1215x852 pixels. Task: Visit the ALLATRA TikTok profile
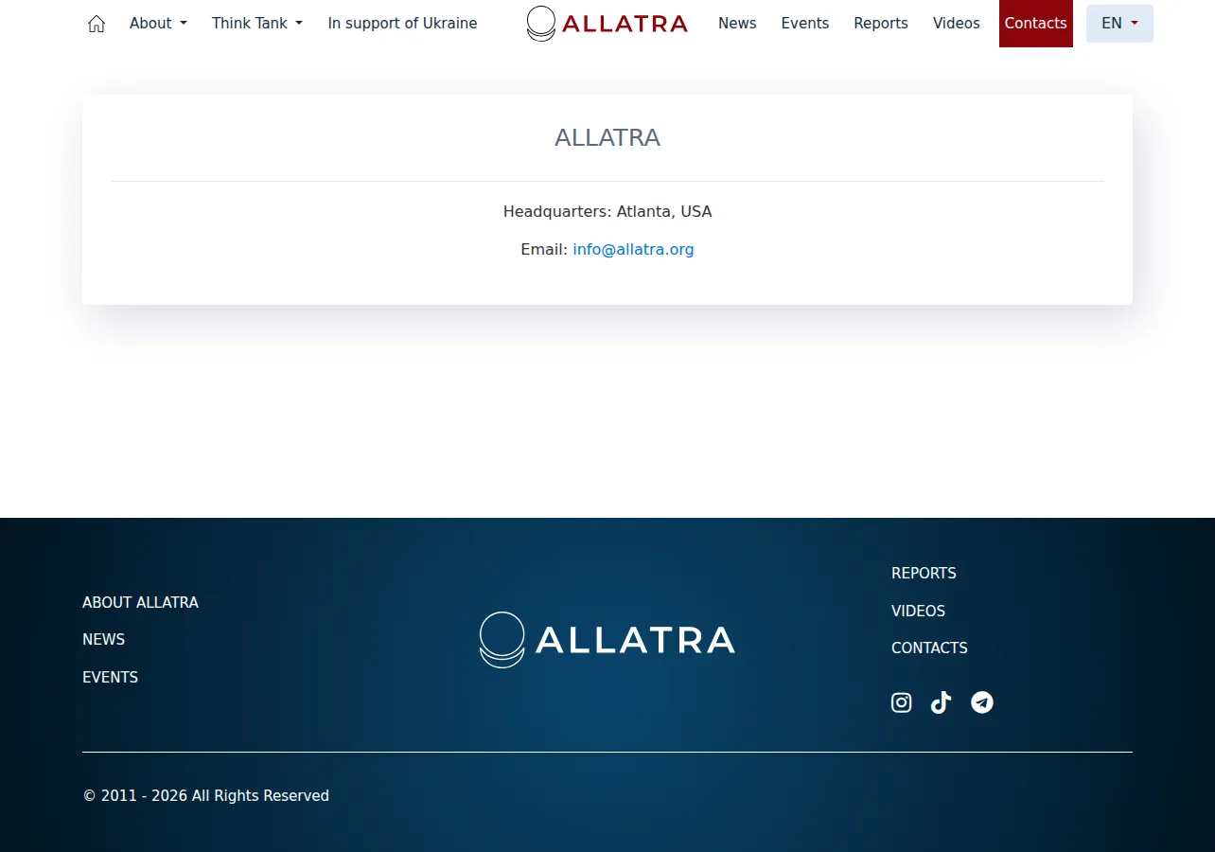pyautogui.click(x=941, y=702)
